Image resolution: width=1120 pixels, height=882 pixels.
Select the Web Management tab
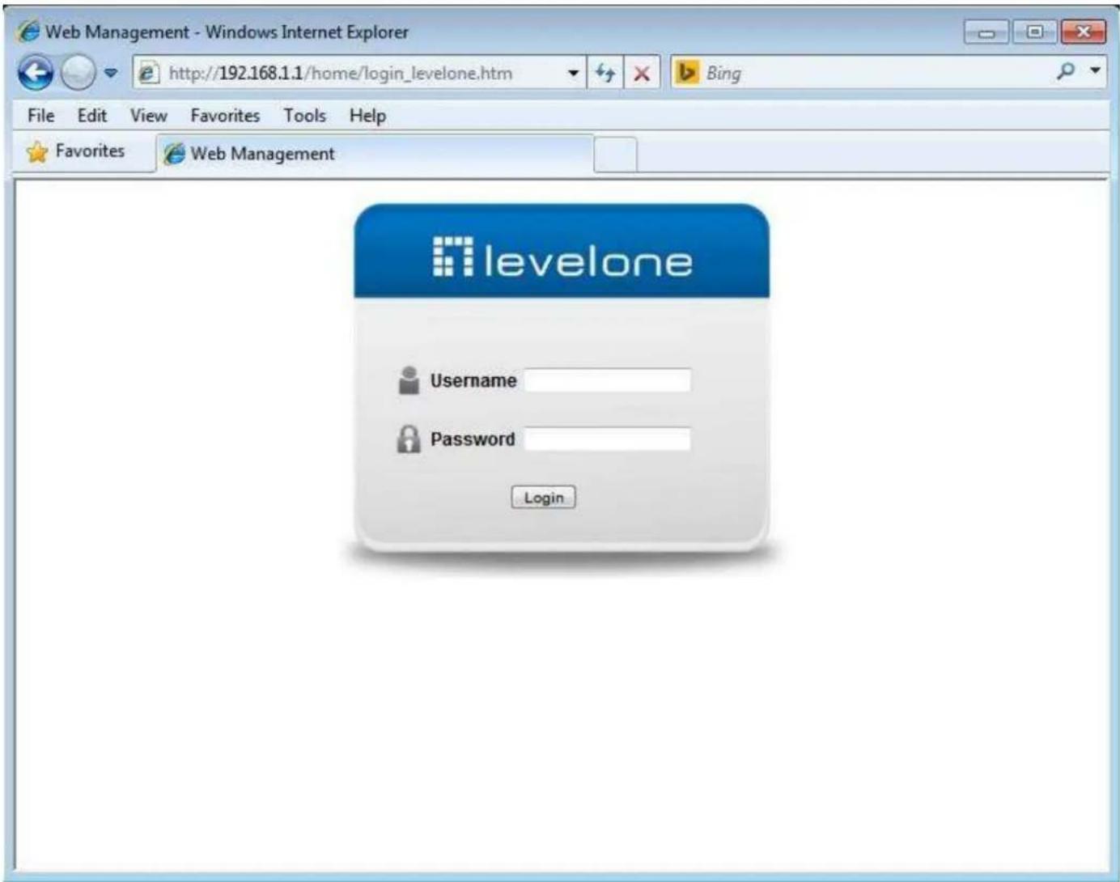click(x=375, y=154)
